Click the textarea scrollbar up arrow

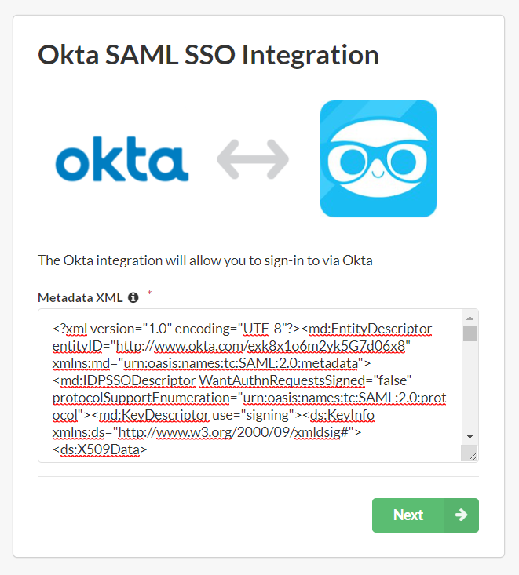coord(470,318)
